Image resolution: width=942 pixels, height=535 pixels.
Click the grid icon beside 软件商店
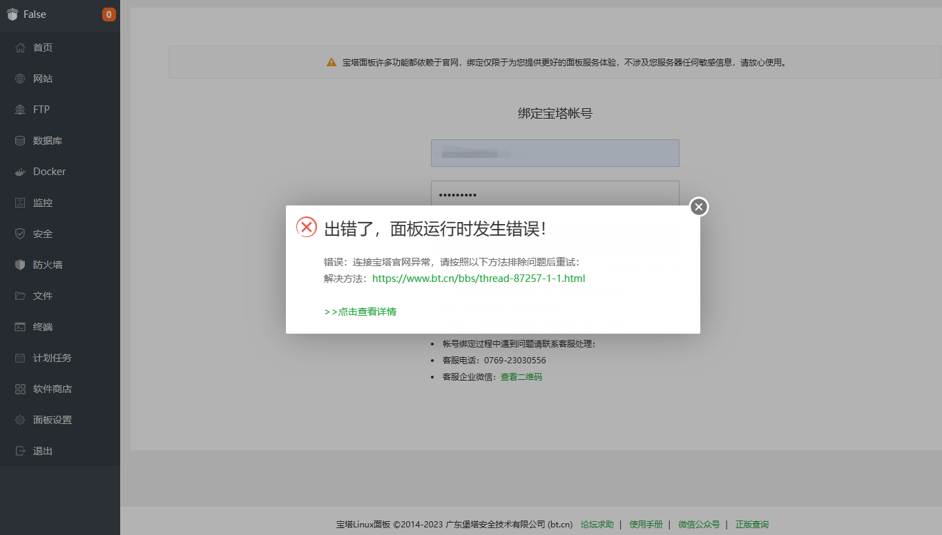(x=20, y=389)
